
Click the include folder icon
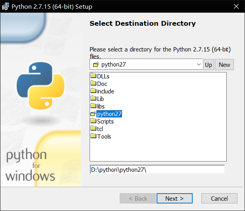click(94, 91)
